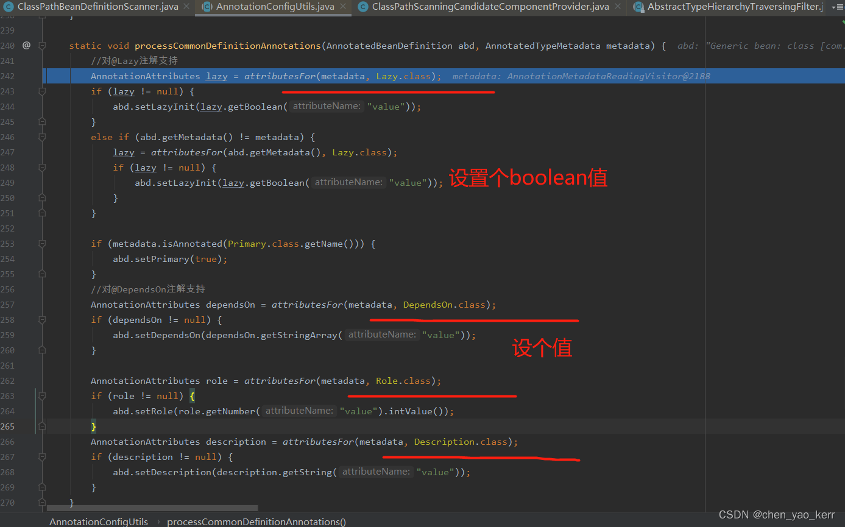Click the AnnotationConfigUtils breadcrumb
Screen dimensions: 845x527
[x=99, y=522]
